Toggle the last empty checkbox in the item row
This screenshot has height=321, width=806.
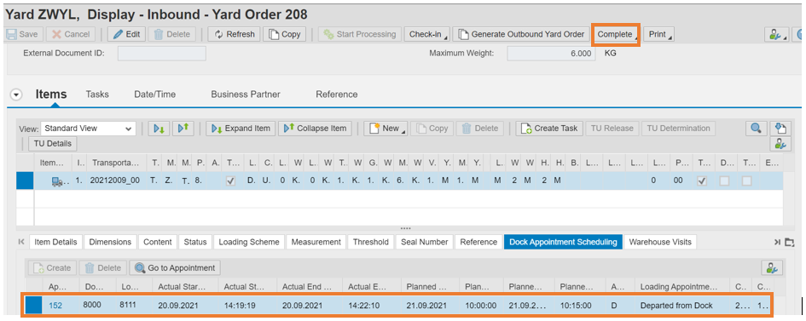pyautogui.click(x=746, y=181)
